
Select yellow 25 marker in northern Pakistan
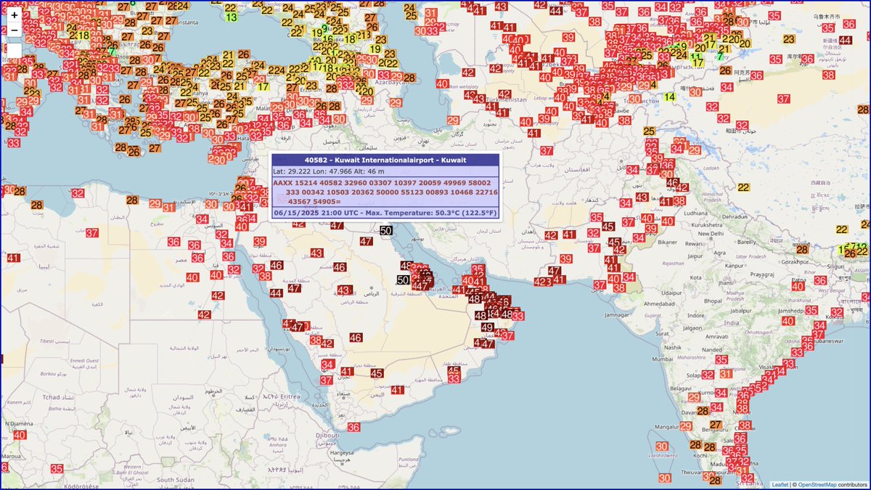point(649,131)
